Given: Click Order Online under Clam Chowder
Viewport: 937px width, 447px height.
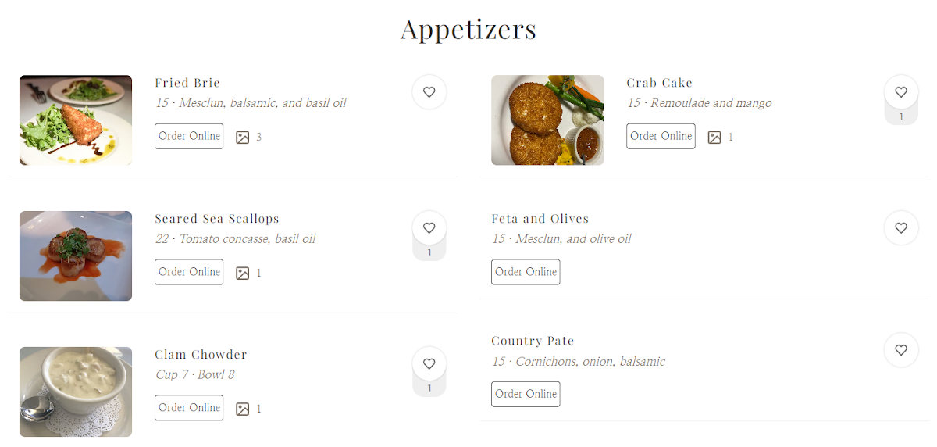Looking at the screenshot, I should pyautogui.click(x=189, y=408).
